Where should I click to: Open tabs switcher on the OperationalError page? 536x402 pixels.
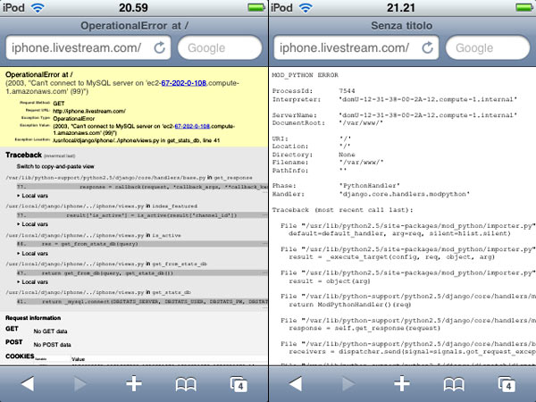239,383
